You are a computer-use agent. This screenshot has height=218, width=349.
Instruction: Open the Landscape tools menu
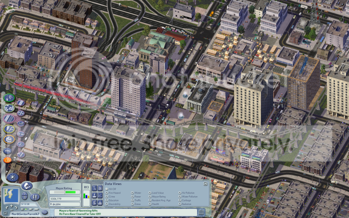click(x=9, y=98)
